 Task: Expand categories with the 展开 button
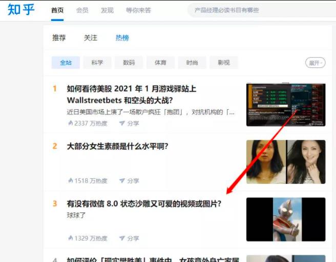(x=315, y=63)
